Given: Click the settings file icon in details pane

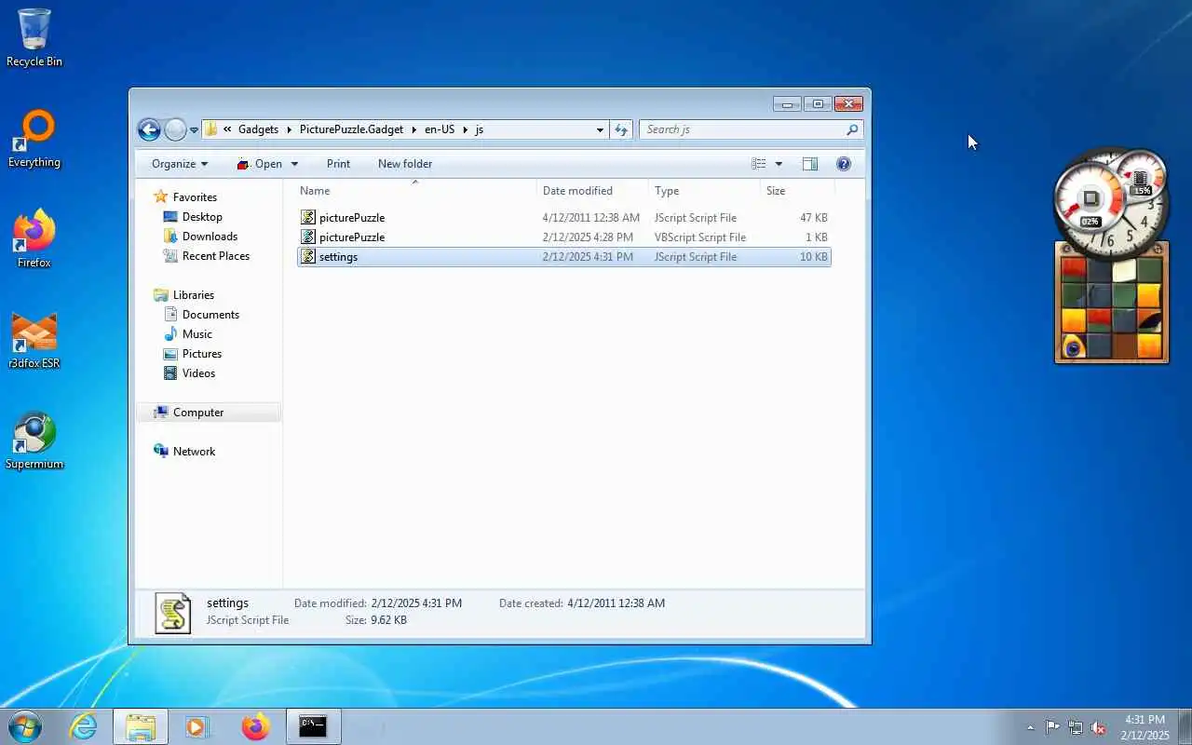Looking at the screenshot, I should pyautogui.click(x=172, y=613).
